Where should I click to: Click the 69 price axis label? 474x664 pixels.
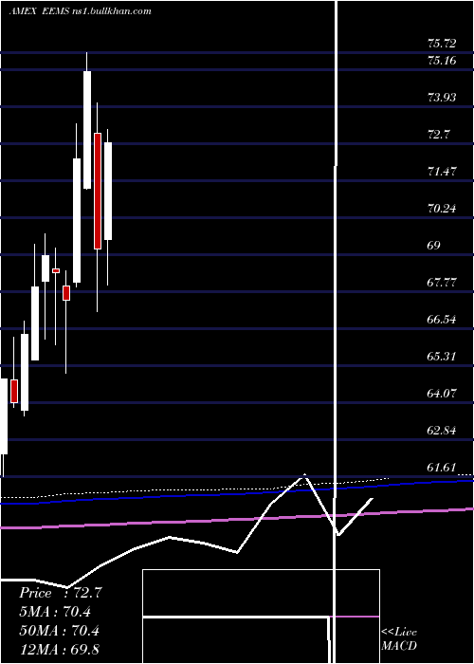(434, 246)
